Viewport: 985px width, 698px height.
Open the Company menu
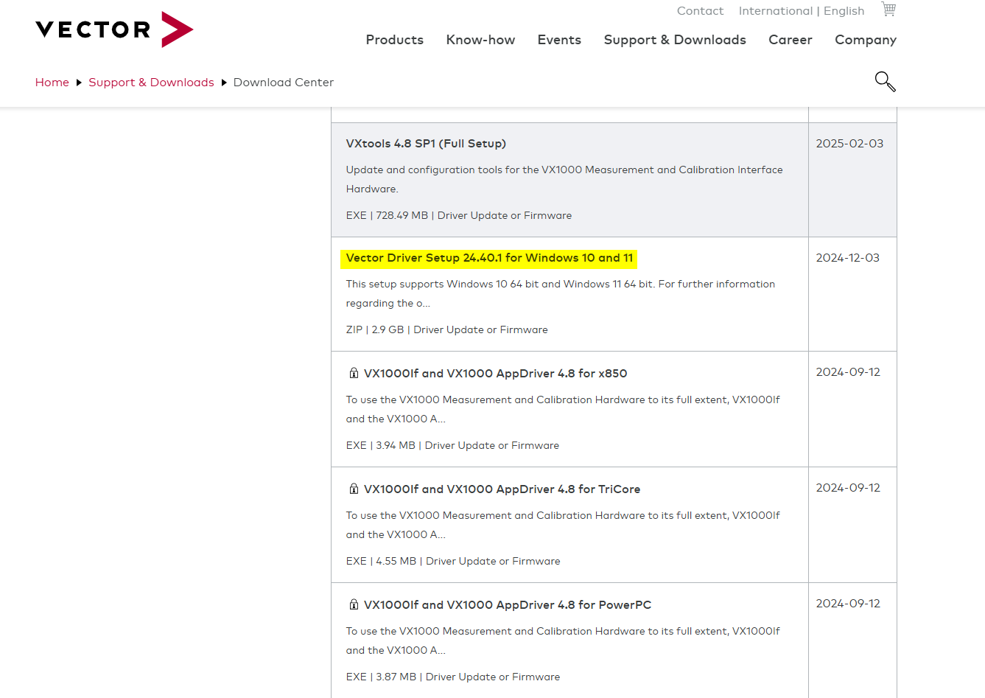(x=866, y=40)
